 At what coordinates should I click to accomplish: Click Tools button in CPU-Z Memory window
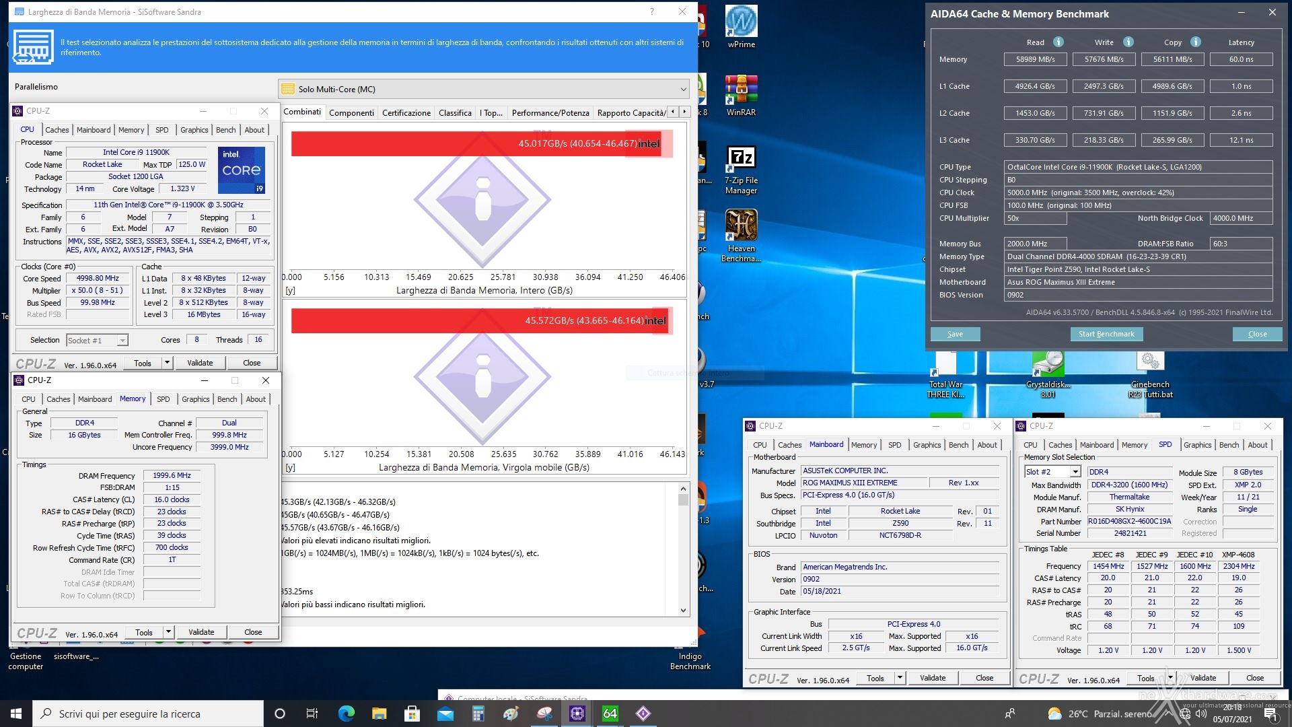point(144,632)
